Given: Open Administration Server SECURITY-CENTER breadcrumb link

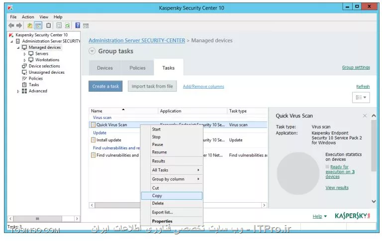Looking at the screenshot, I should coord(137,40).
